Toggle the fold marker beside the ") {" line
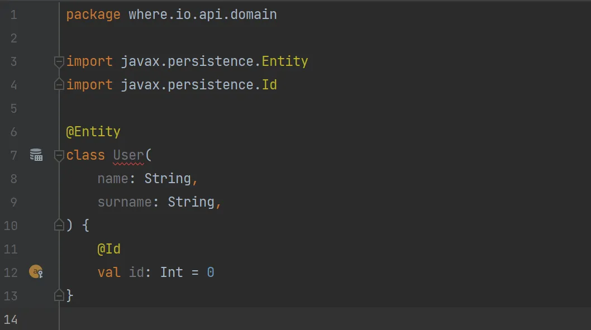This screenshot has height=330, width=591. click(59, 226)
